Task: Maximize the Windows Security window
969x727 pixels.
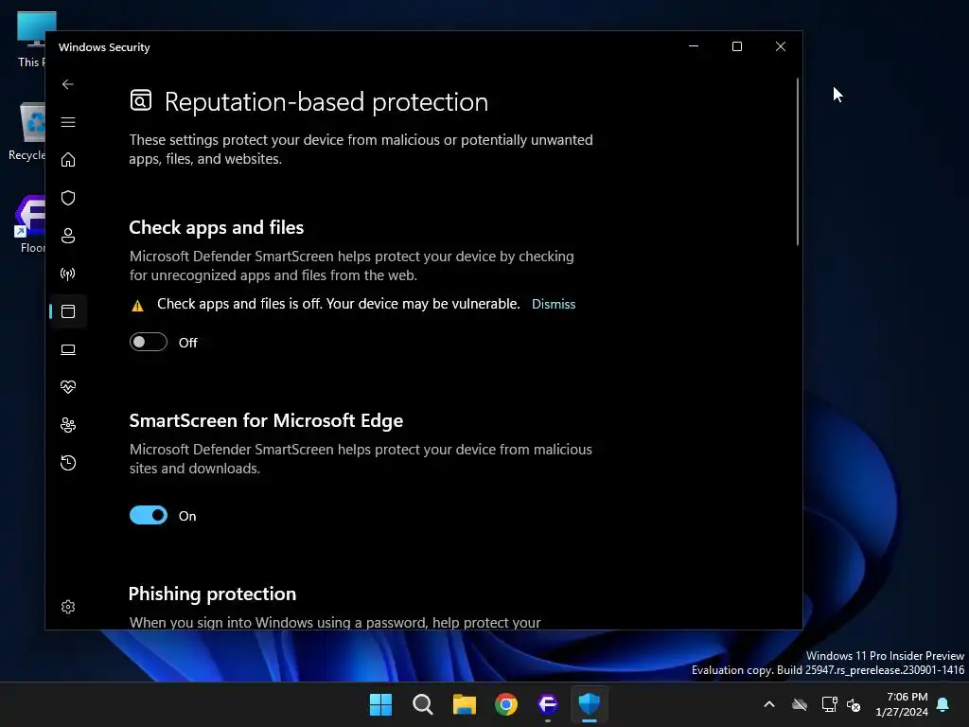Action: click(736, 46)
